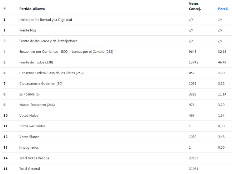Select the Frente Nos row
Viewport: 232px width, 174px height.
pyautogui.click(x=116, y=30)
